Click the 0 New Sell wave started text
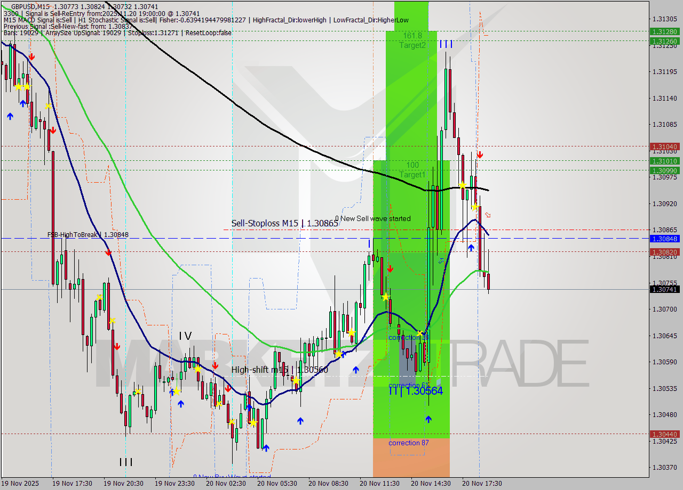This screenshot has height=490, width=683. (x=374, y=218)
